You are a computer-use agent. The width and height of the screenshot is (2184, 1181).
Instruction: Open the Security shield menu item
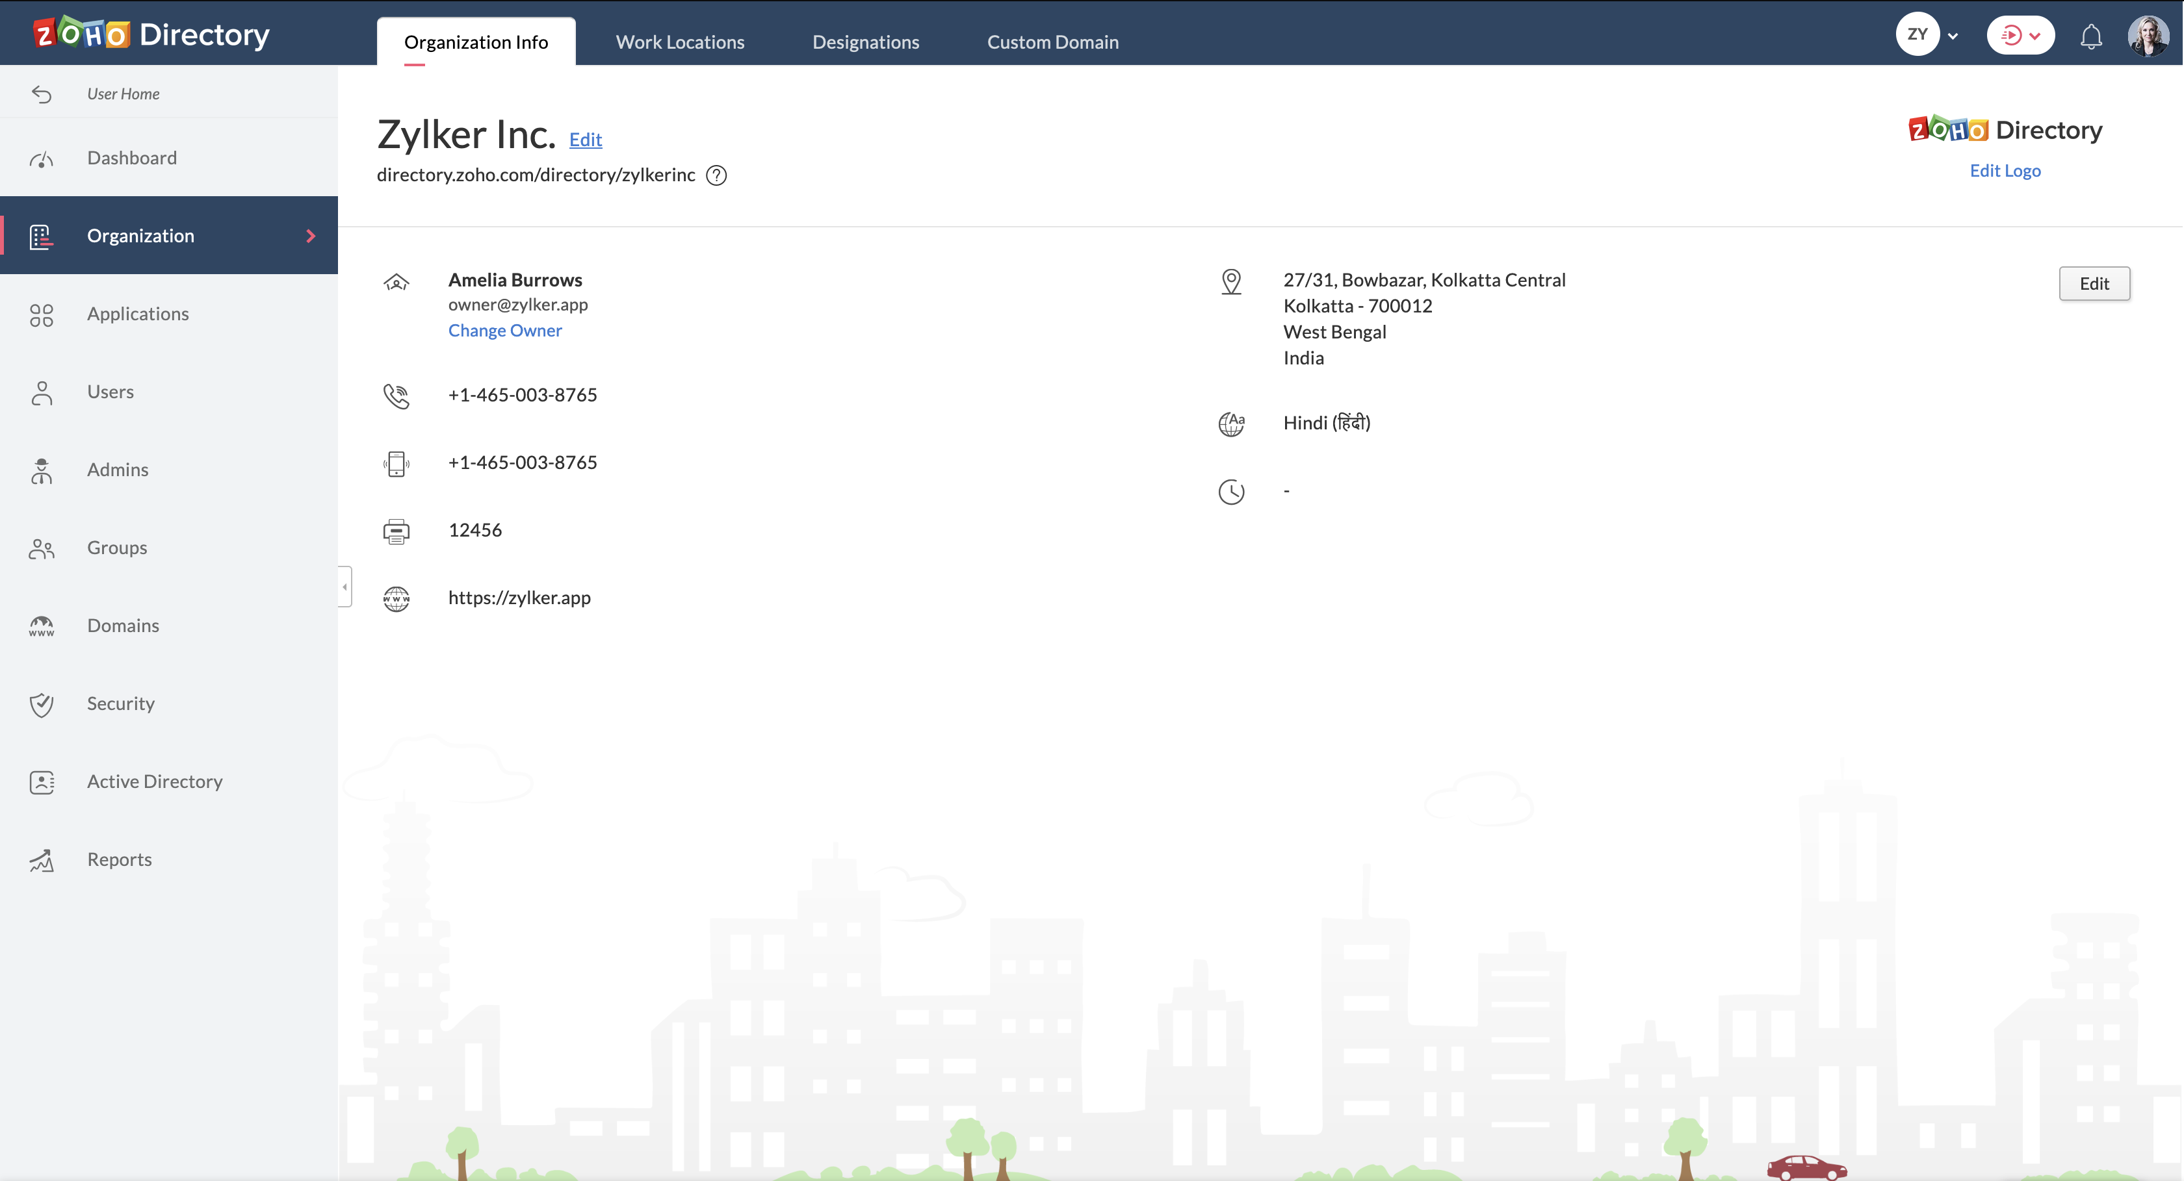120,703
